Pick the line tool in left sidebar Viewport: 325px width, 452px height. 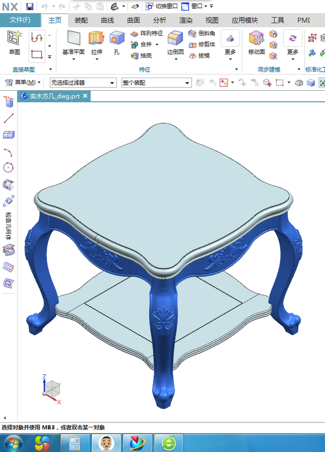pyautogui.click(x=8, y=119)
